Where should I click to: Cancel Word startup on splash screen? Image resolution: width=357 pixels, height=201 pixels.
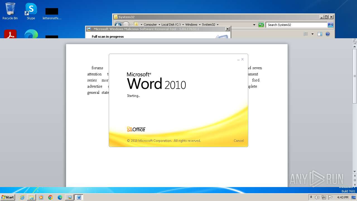238,141
